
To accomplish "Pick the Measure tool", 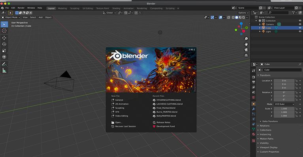I will 4,71.
